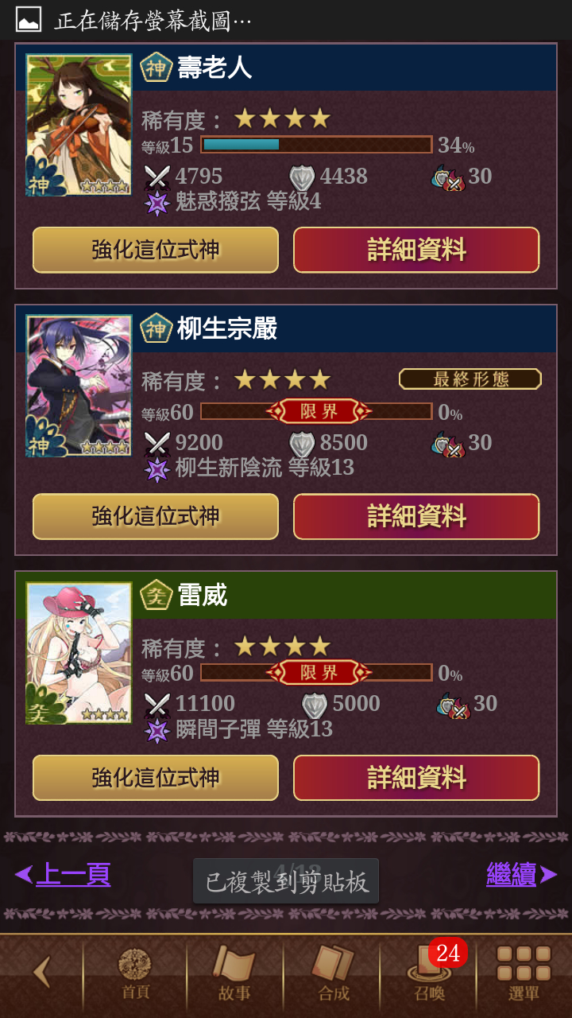Tap 柳生宗嚴 shield defense icon 8500
The height and width of the screenshot is (1018, 572).
(301, 443)
